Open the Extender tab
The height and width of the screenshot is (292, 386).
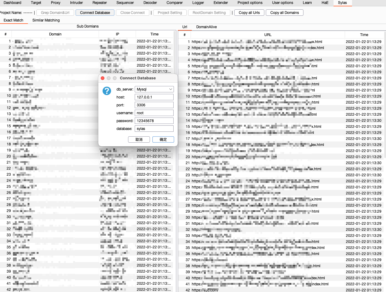[x=221, y=3]
